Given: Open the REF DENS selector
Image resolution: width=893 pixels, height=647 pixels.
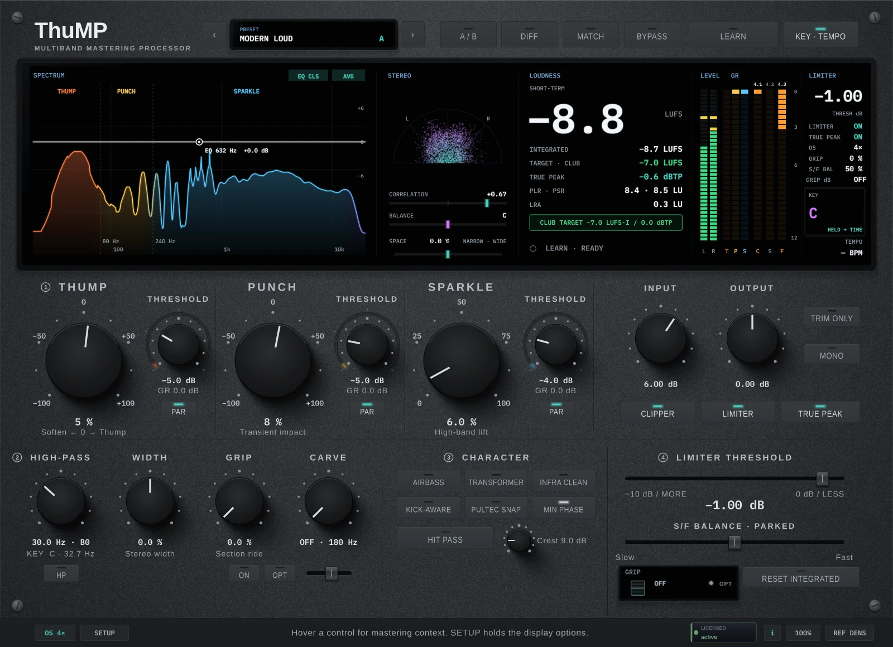Looking at the screenshot, I should (x=849, y=633).
